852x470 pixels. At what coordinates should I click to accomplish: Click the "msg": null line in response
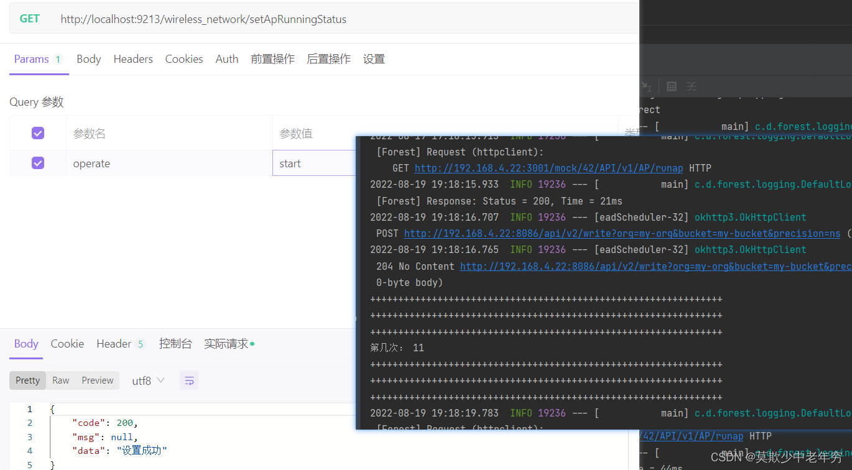(x=105, y=436)
